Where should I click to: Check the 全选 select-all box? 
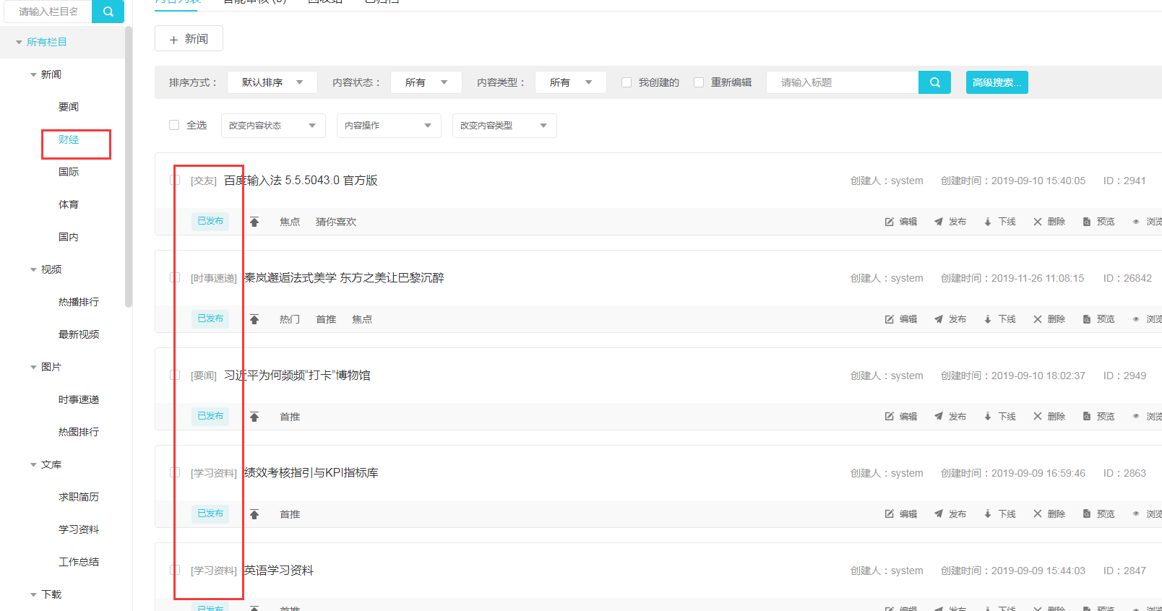tap(174, 125)
